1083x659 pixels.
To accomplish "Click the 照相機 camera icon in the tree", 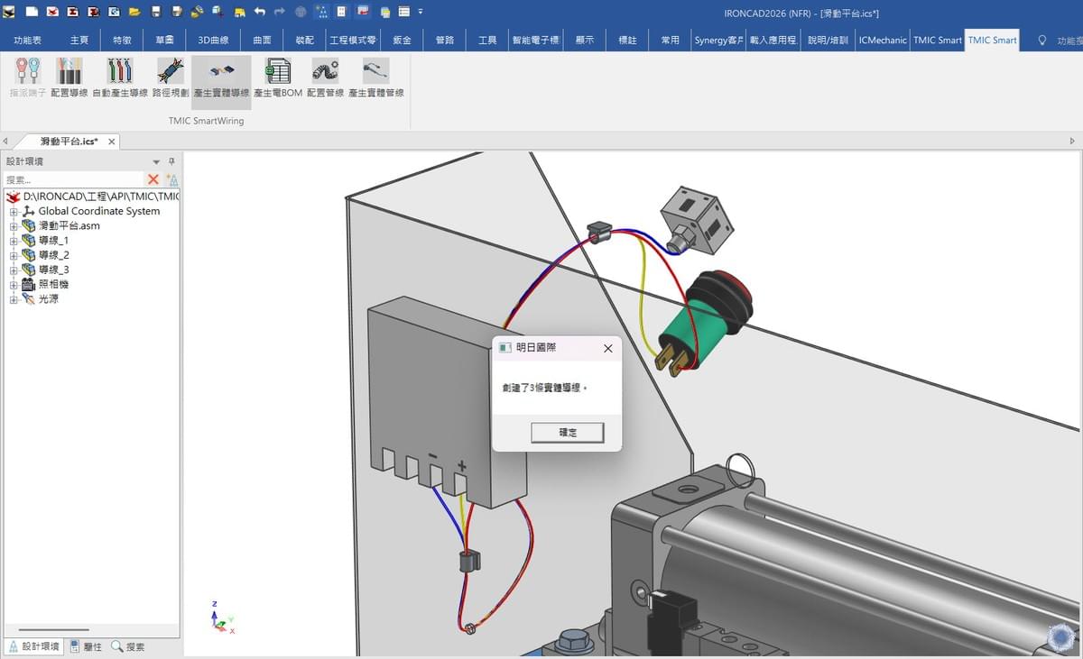I will click(x=28, y=284).
